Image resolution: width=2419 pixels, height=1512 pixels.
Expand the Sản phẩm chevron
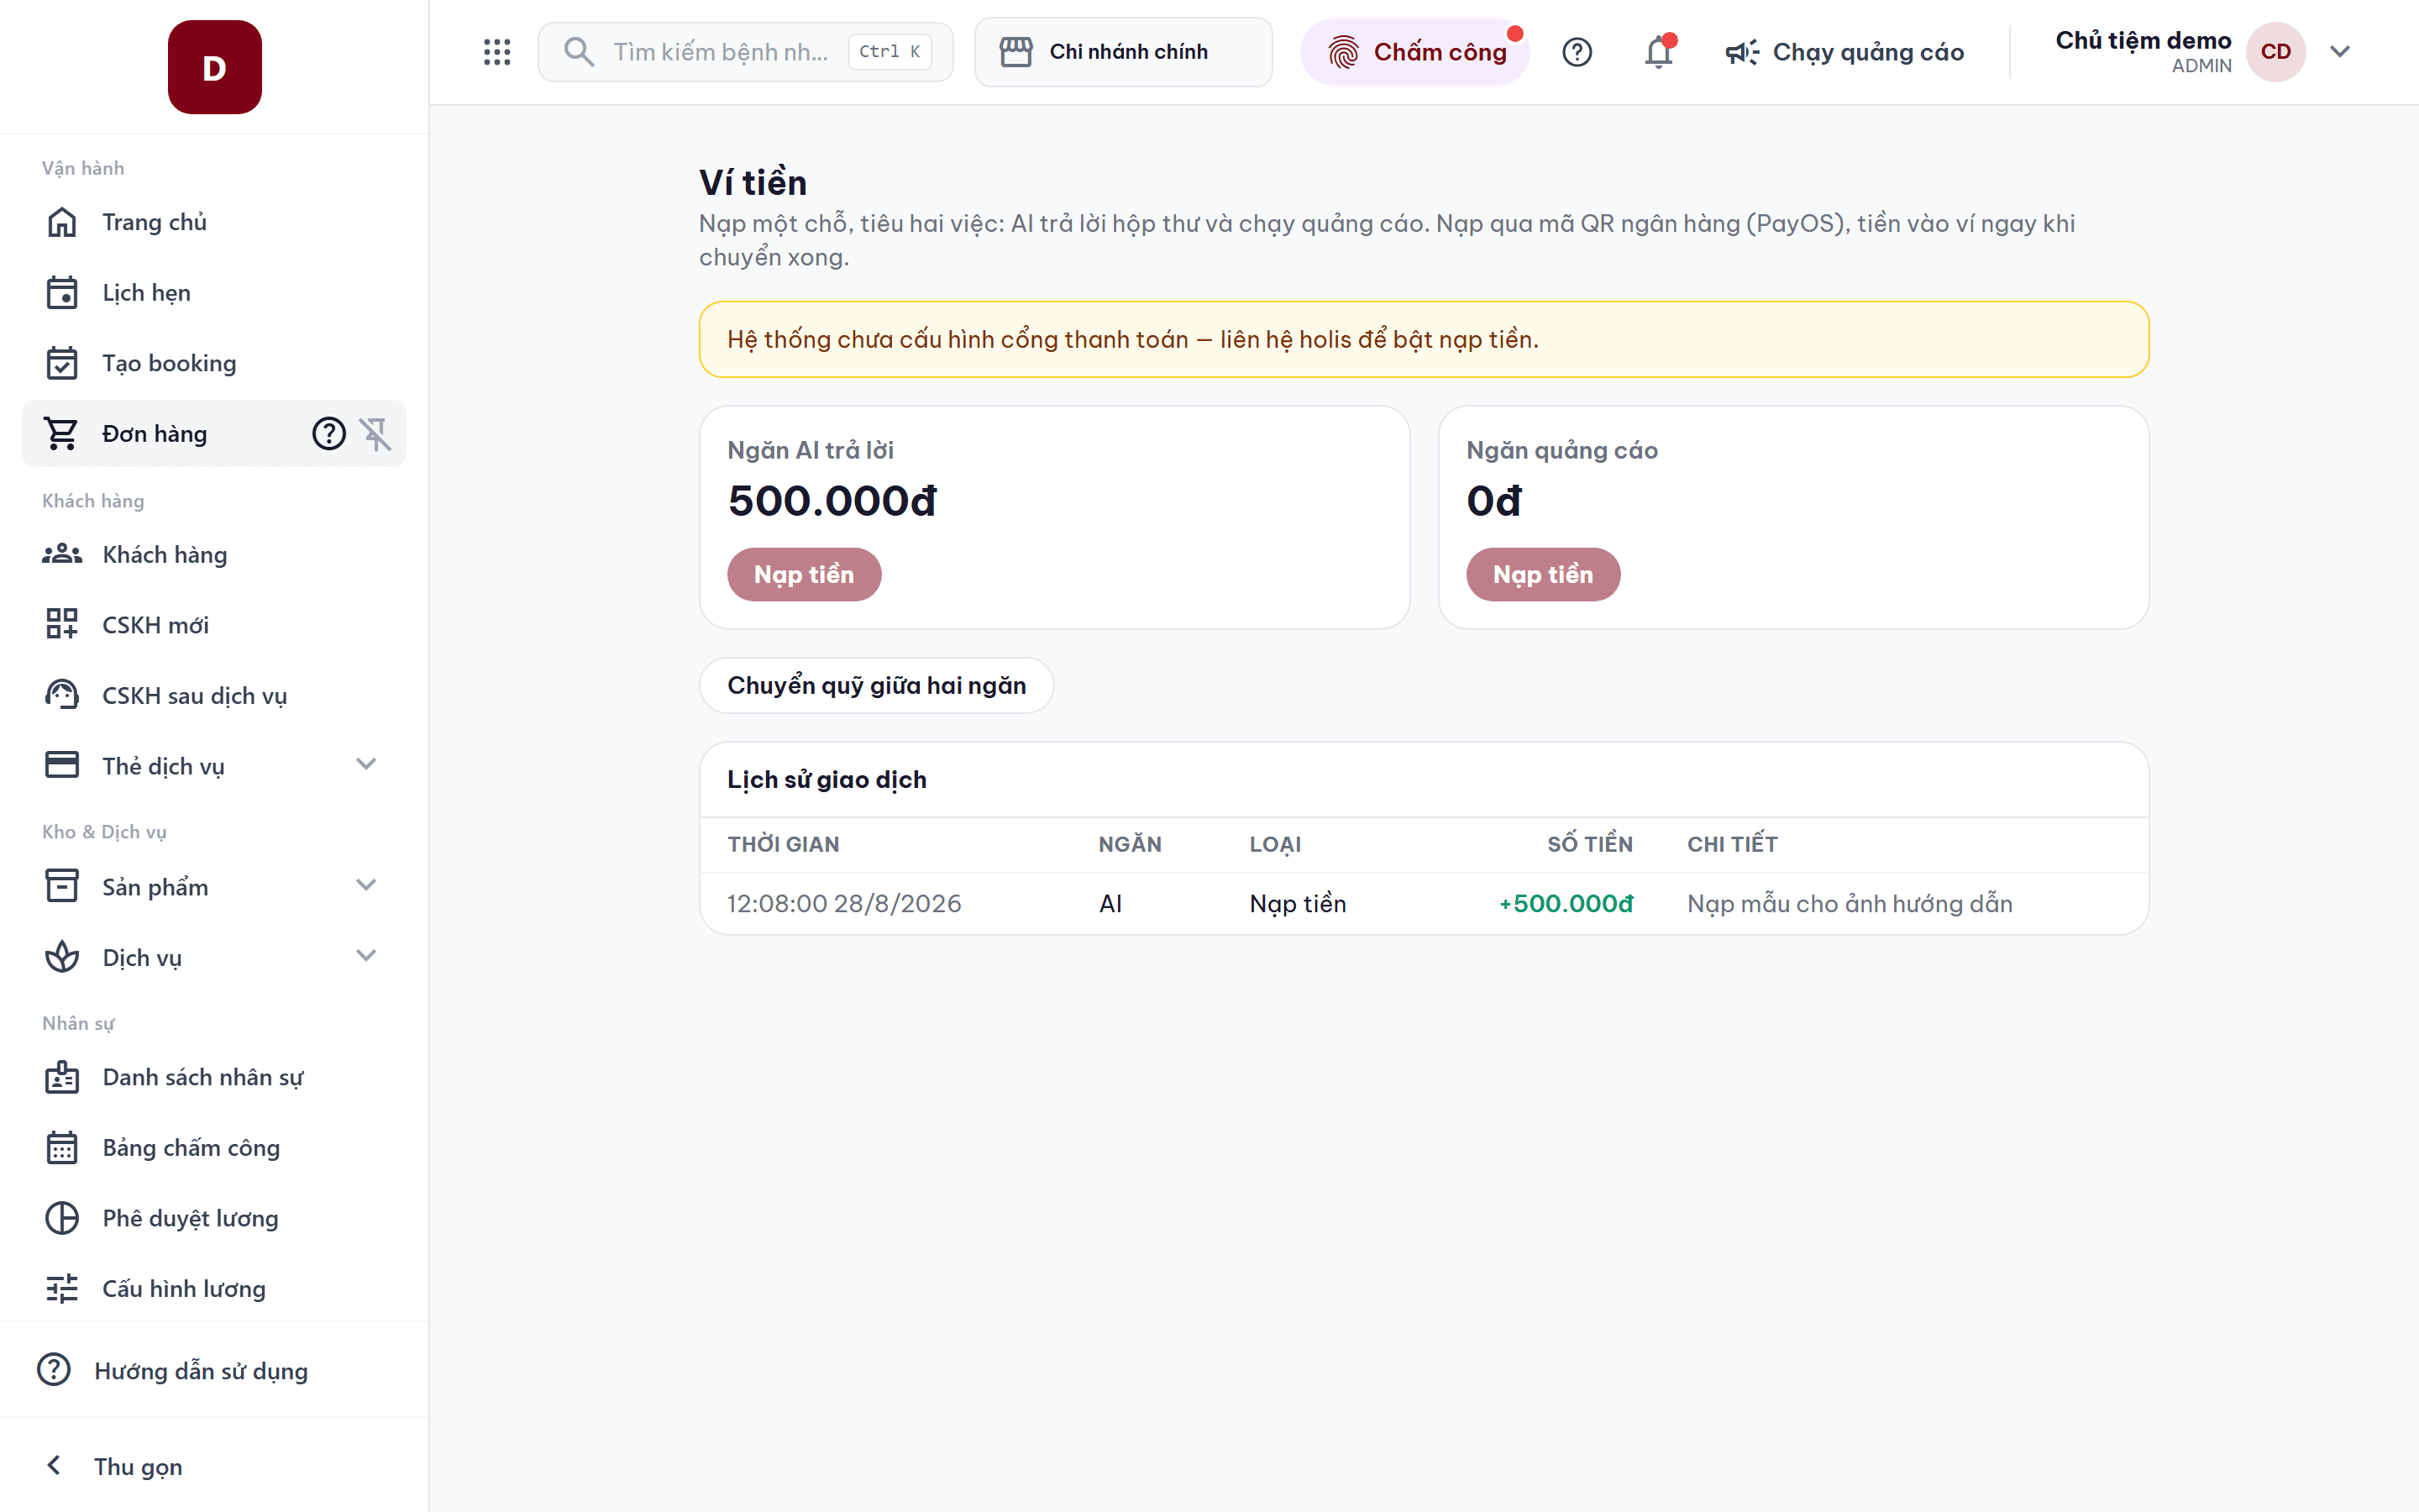click(366, 886)
